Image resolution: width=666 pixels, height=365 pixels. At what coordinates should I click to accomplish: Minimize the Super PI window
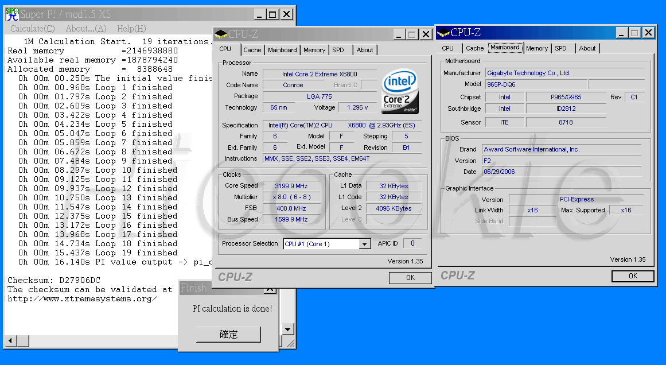pyautogui.click(x=260, y=14)
